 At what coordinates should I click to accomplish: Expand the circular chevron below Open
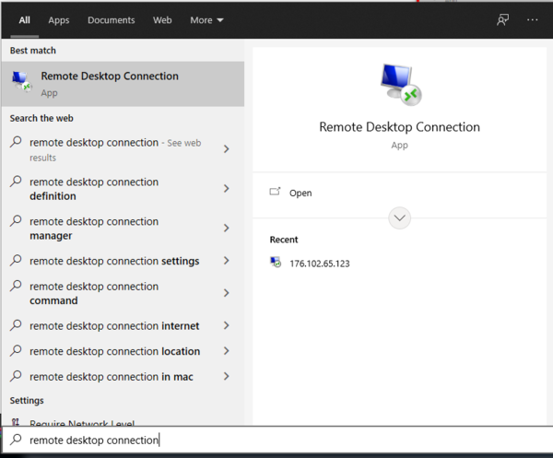point(399,218)
